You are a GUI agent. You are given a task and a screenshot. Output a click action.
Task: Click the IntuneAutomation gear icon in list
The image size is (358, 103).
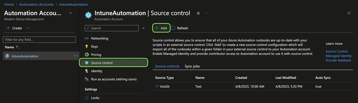7,56
